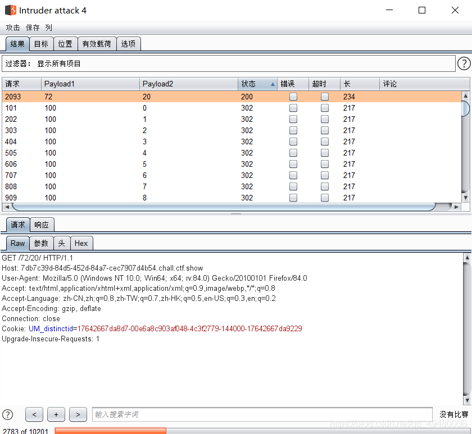Viewport: 472px width, 434px height.
Task: Close the Intruder attack 4 window
Action: pyautogui.click(x=455, y=10)
